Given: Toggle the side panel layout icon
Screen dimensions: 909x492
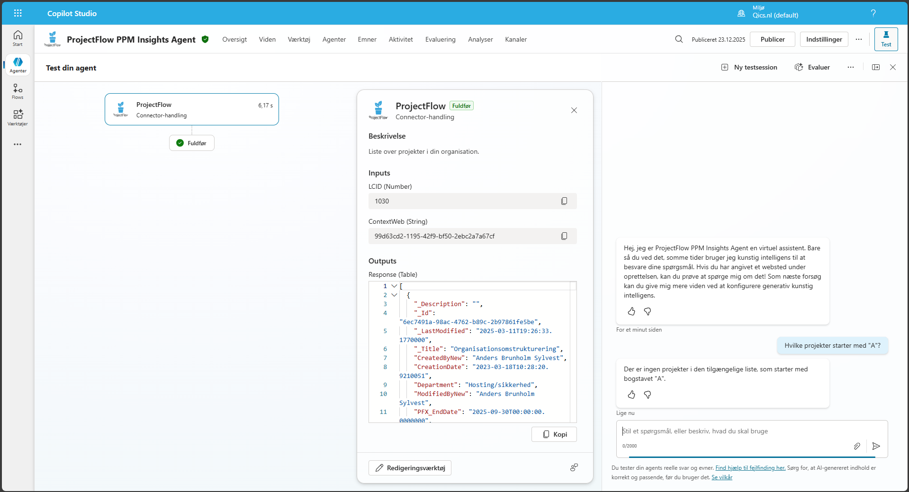Looking at the screenshot, I should pyautogui.click(x=876, y=67).
